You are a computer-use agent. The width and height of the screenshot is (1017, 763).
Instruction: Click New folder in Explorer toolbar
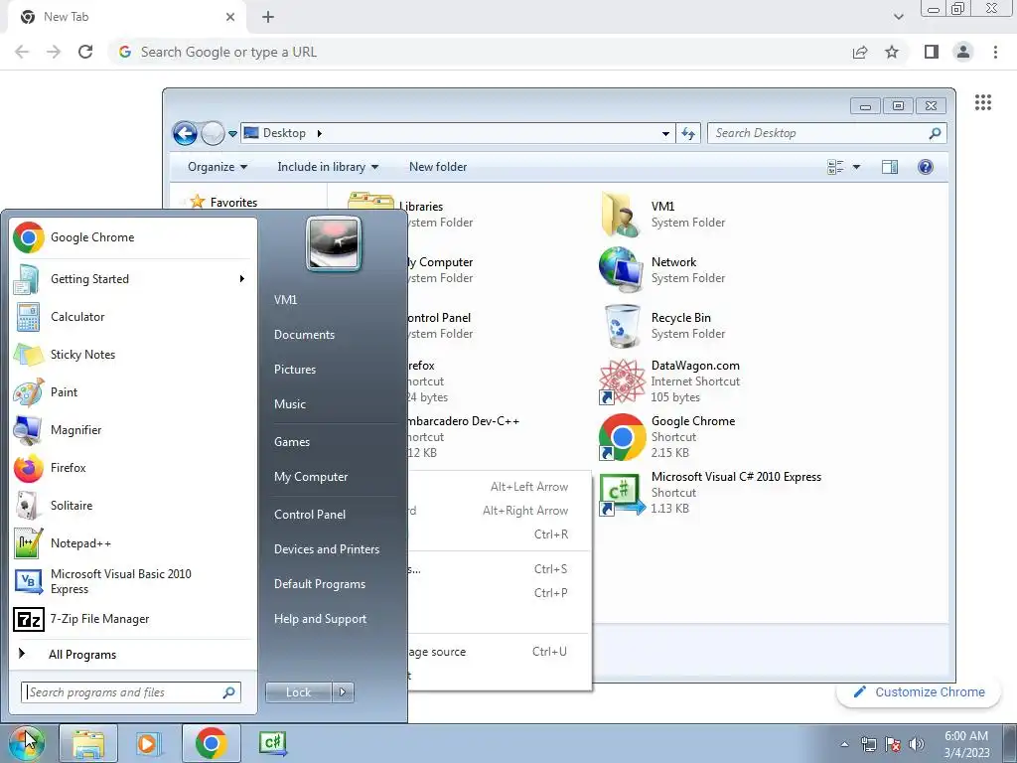[438, 167]
